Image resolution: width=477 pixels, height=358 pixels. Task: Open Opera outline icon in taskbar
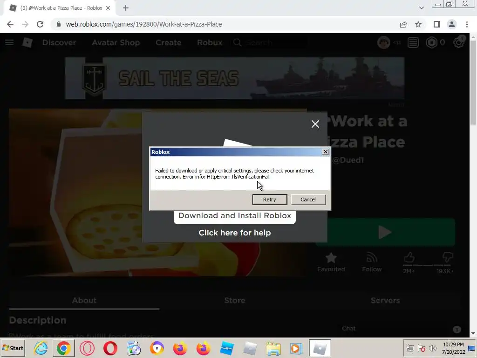coord(87,348)
